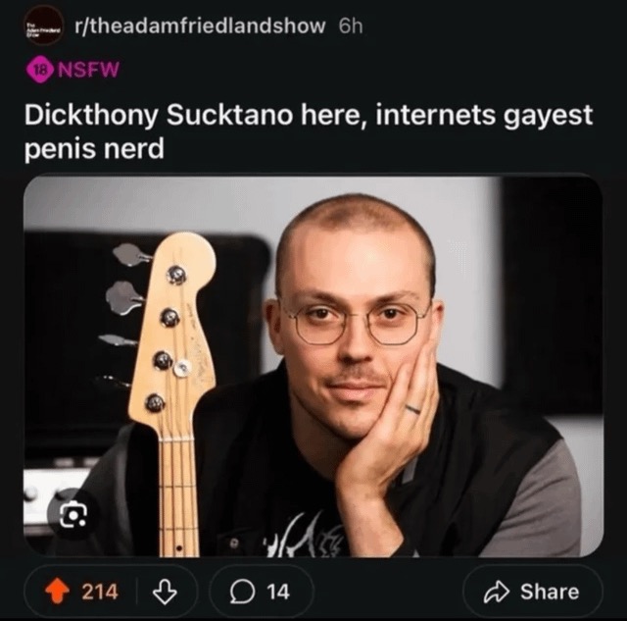
Task: Click the 14 comments count
Action: tap(278, 592)
